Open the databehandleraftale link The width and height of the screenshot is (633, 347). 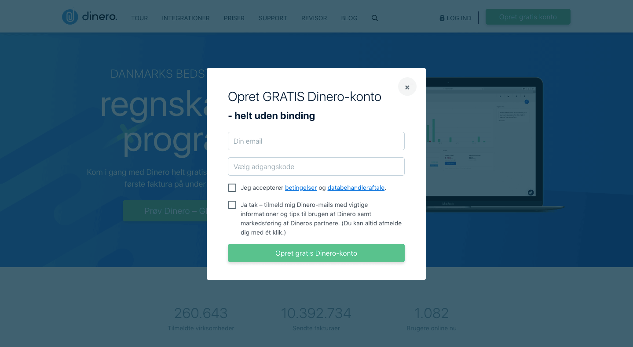pos(356,188)
